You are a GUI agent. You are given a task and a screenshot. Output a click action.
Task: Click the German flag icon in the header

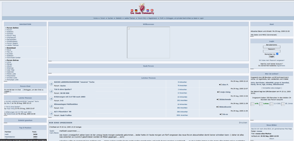pyautogui.click(x=136, y=11)
